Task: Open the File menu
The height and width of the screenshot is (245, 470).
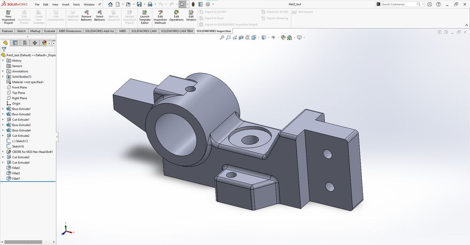Action: point(37,5)
